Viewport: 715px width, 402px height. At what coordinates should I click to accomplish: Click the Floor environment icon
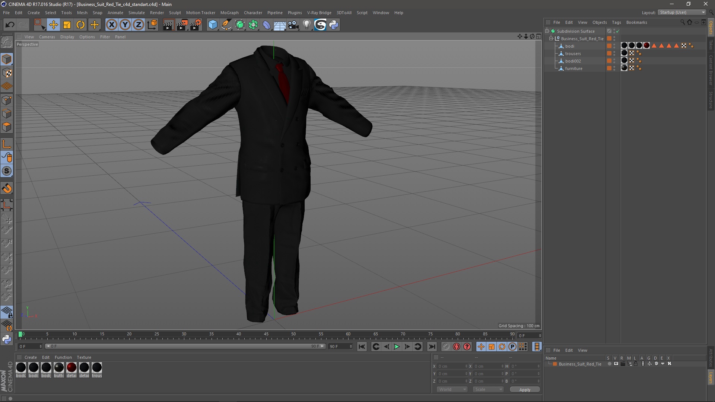tap(280, 25)
